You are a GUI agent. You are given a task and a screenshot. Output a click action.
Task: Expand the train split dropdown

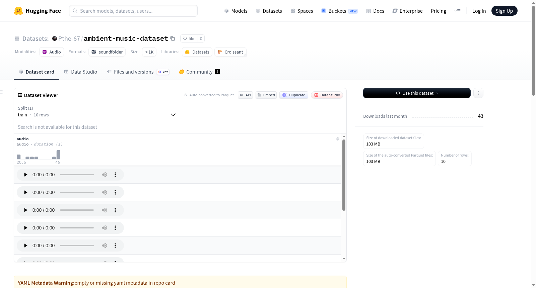point(97,111)
